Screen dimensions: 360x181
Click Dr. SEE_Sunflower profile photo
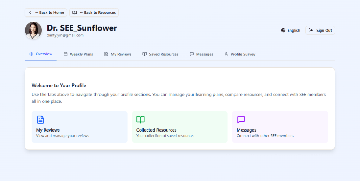pyautogui.click(x=33, y=31)
